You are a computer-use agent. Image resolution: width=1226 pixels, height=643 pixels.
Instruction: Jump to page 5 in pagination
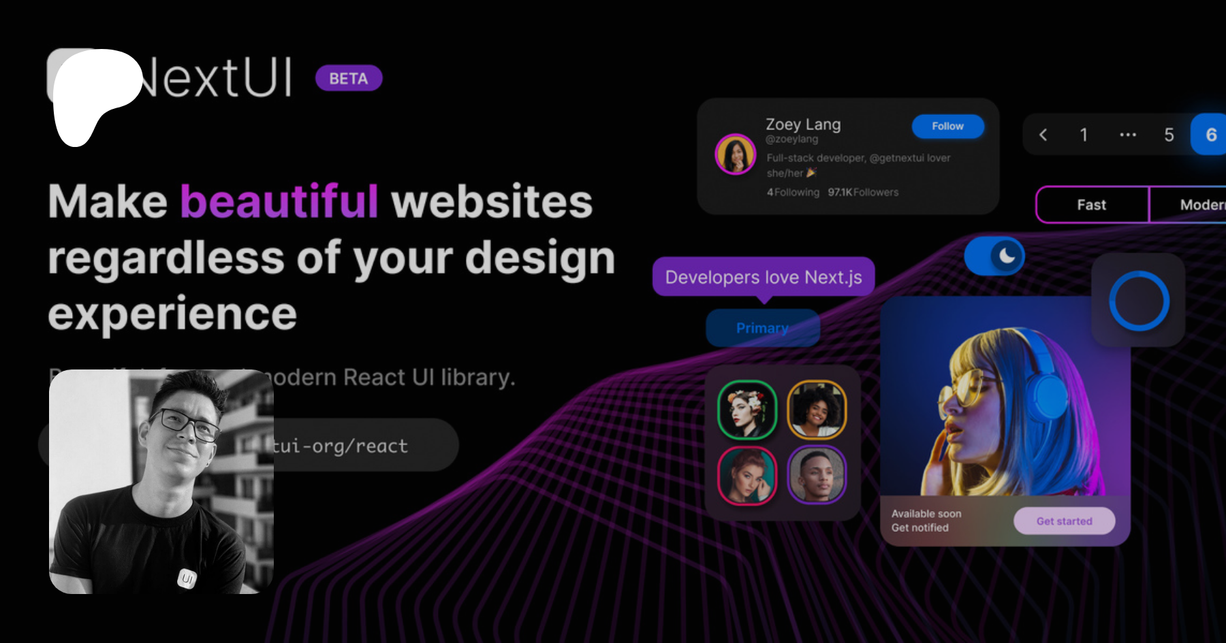(x=1169, y=135)
